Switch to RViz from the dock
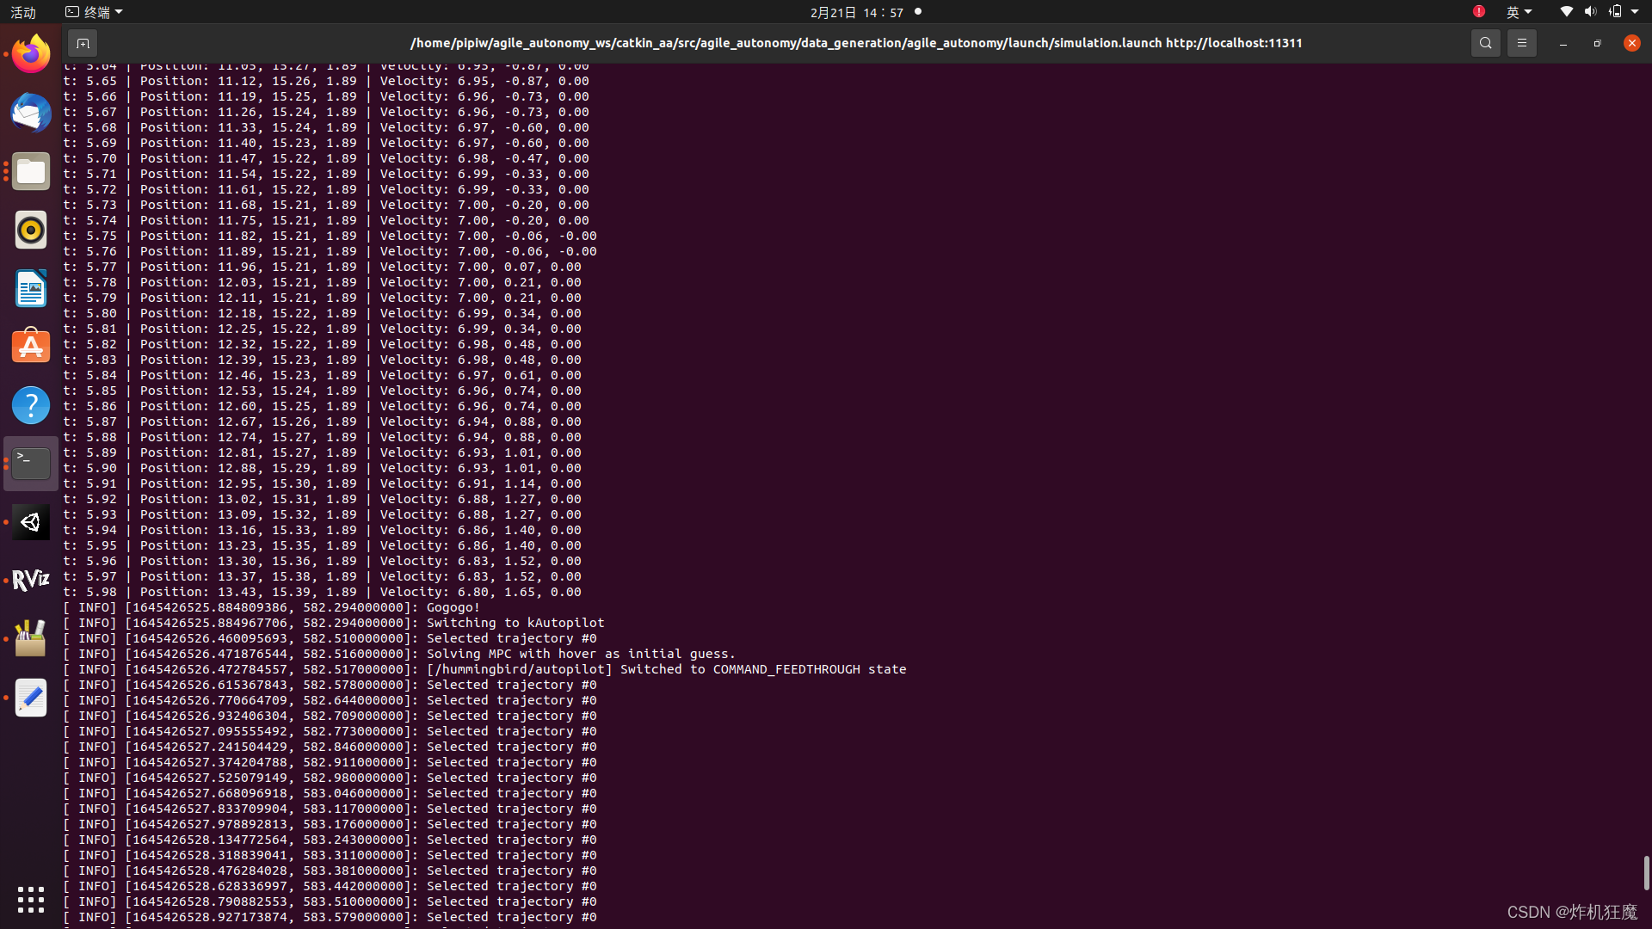The height and width of the screenshot is (929, 1652). (x=31, y=581)
